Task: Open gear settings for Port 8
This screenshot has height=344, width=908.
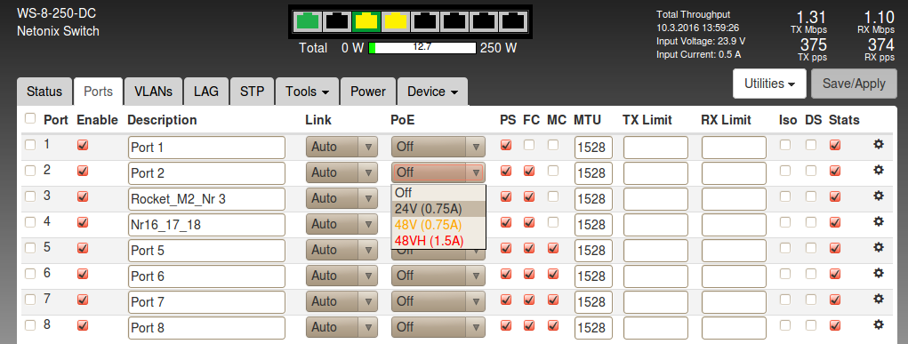Action: [x=879, y=324]
